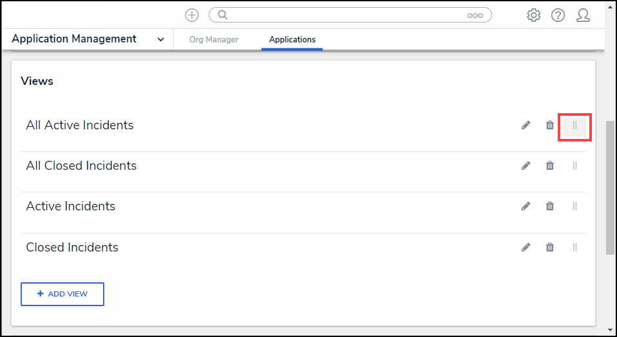The height and width of the screenshot is (337, 617).
Task: Click drag handle for All Active Incidents
Action: pyautogui.click(x=575, y=125)
